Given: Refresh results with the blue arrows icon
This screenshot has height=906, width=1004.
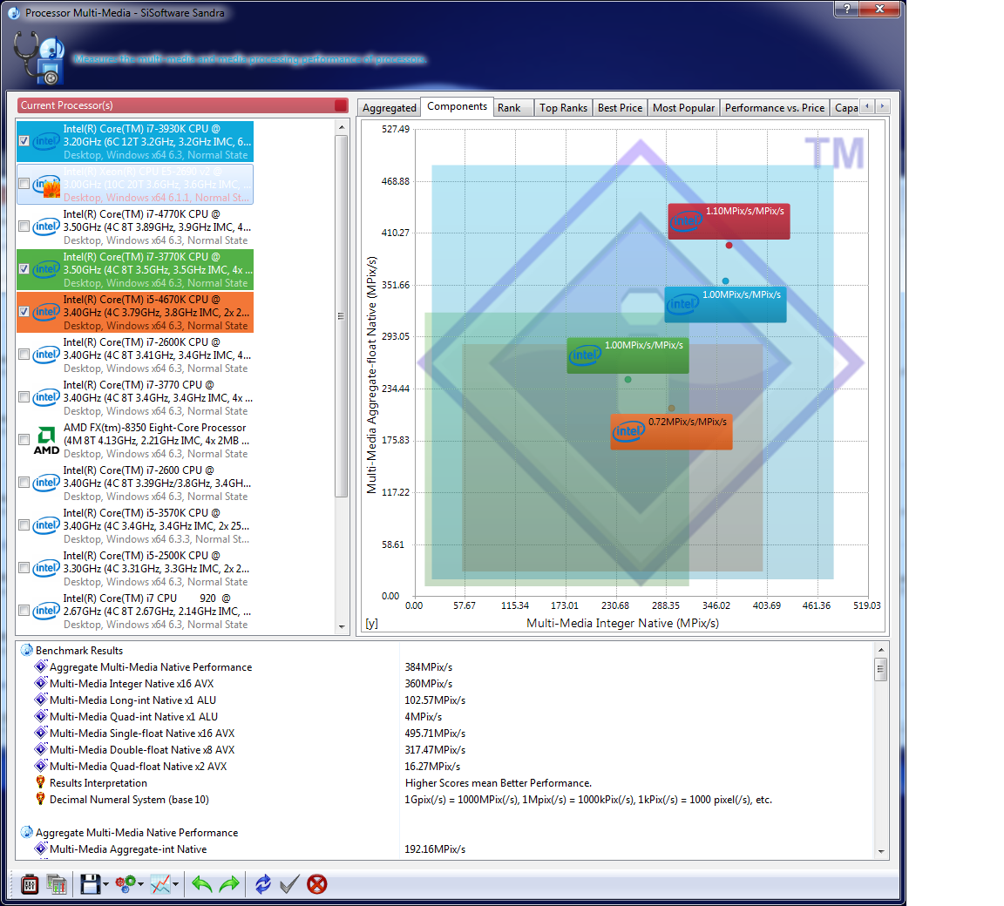Looking at the screenshot, I should [x=262, y=884].
